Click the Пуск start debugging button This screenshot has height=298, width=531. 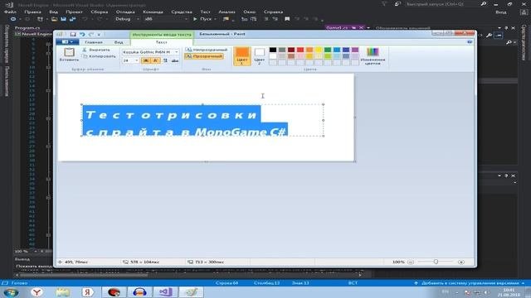(204, 19)
